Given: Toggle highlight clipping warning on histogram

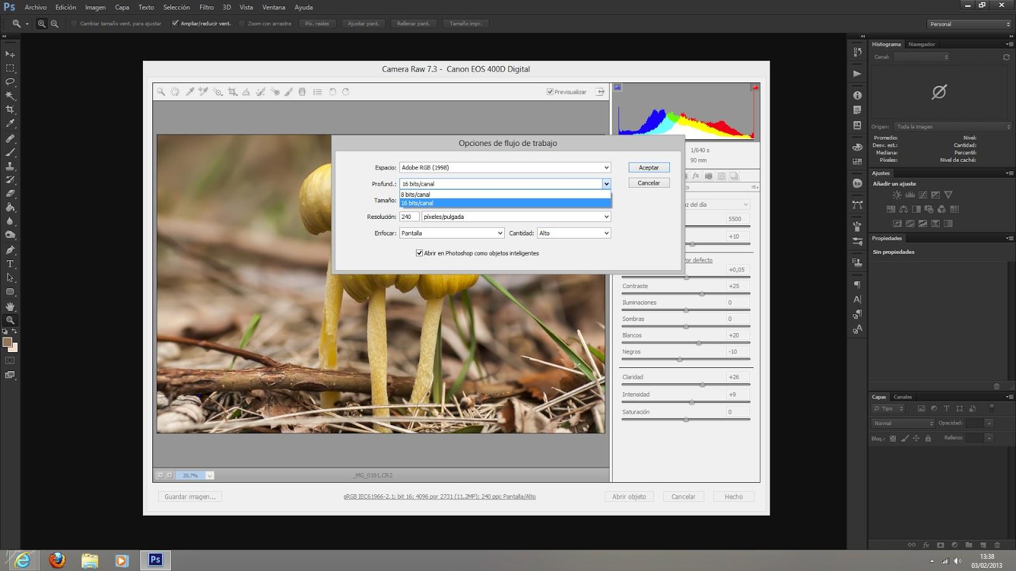Looking at the screenshot, I should click(x=755, y=88).
